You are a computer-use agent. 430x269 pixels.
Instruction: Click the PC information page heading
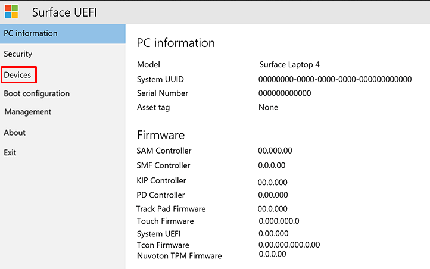pos(176,43)
